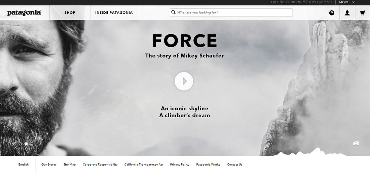Go to the second carousel slide dot
370x172 pixels.
[x=14, y=144]
